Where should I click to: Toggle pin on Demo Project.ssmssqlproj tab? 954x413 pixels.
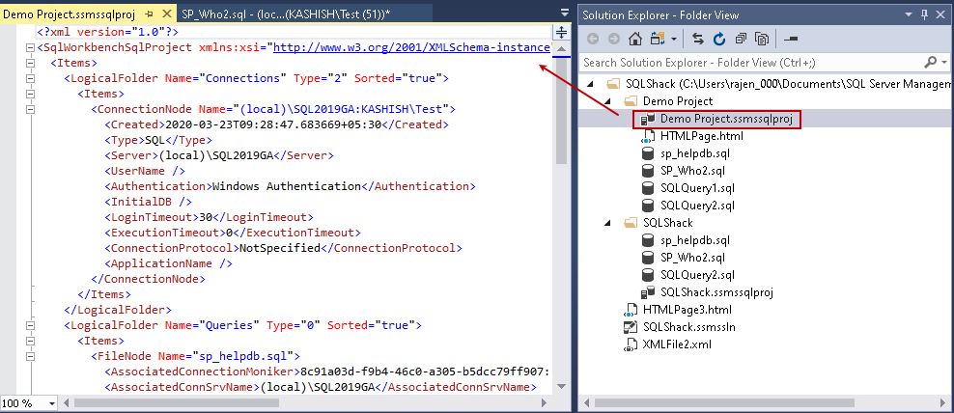[x=151, y=14]
